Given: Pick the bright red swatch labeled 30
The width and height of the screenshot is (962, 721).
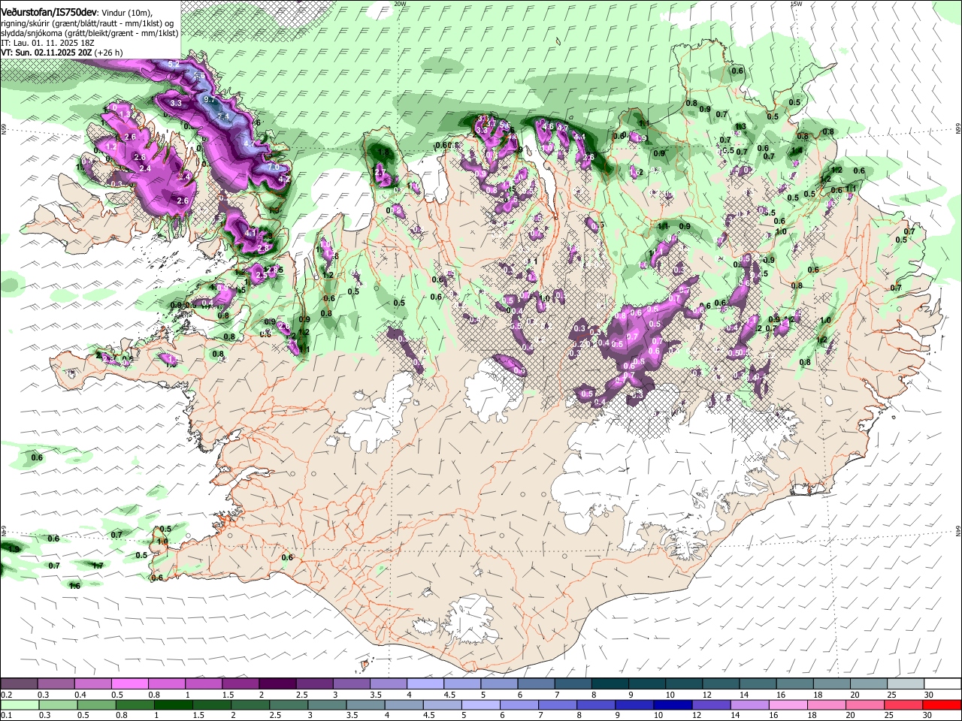Looking at the screenshot, I should point(942,704).
